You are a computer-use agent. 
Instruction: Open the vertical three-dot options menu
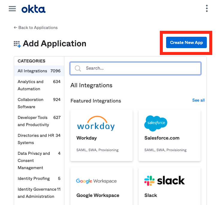[x=207, y=8]
